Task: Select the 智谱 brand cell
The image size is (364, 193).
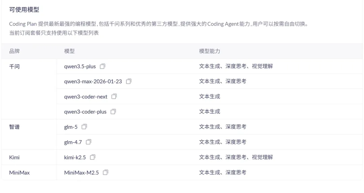Action: coord(14,127)
